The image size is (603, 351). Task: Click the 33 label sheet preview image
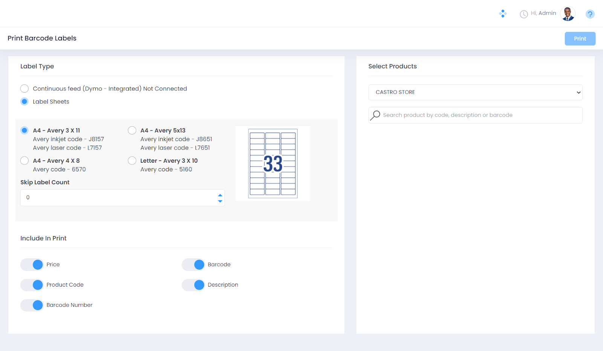273,163
